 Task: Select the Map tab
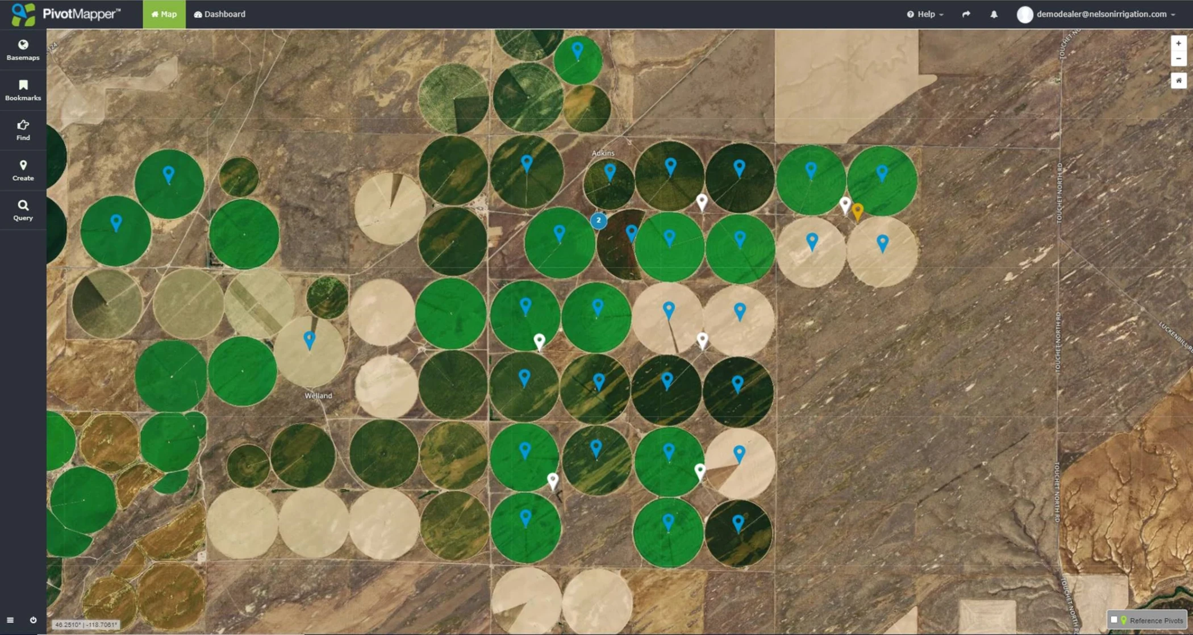(x=164, y=14)
